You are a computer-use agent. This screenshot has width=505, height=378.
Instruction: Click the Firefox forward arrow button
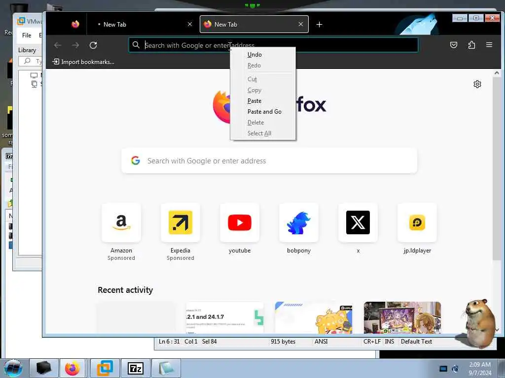[75, 45]
